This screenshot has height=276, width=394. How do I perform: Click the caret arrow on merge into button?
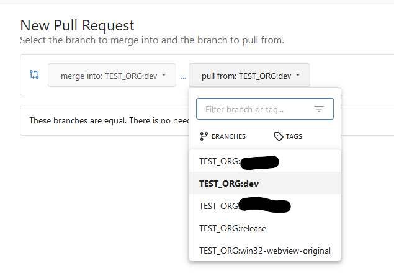[x=164, y=75]
